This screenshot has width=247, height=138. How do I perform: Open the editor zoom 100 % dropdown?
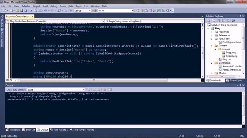pos(15,80)
